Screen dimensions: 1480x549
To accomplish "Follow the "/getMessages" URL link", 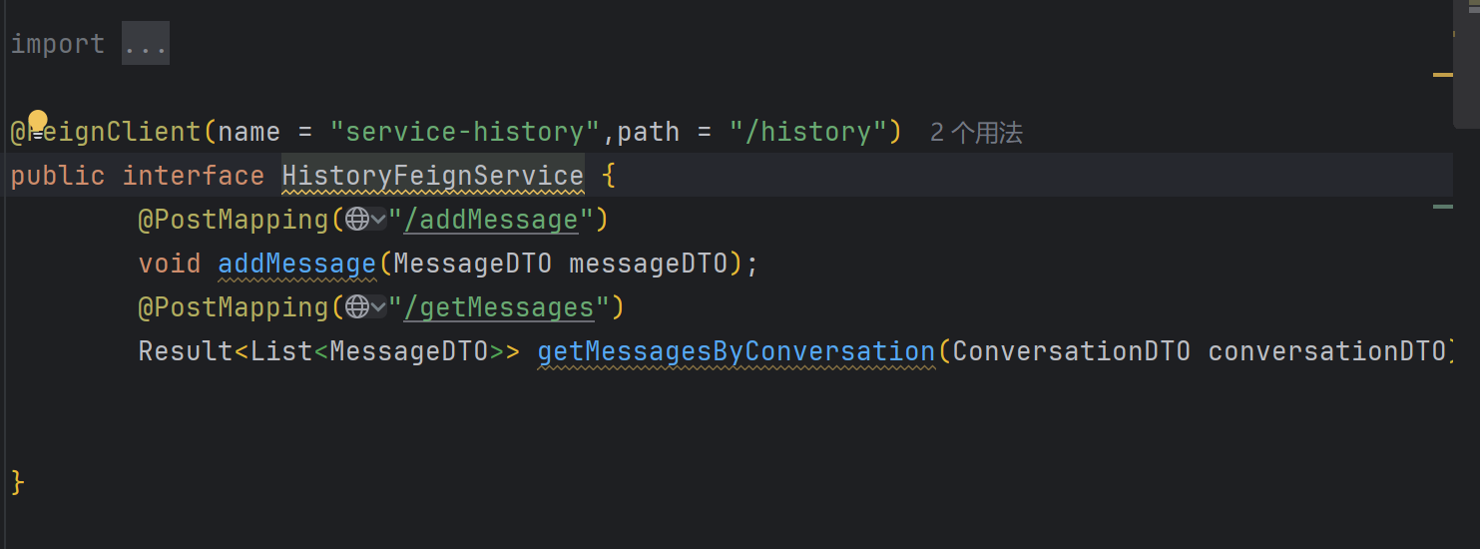I will (x=498, y=307).
